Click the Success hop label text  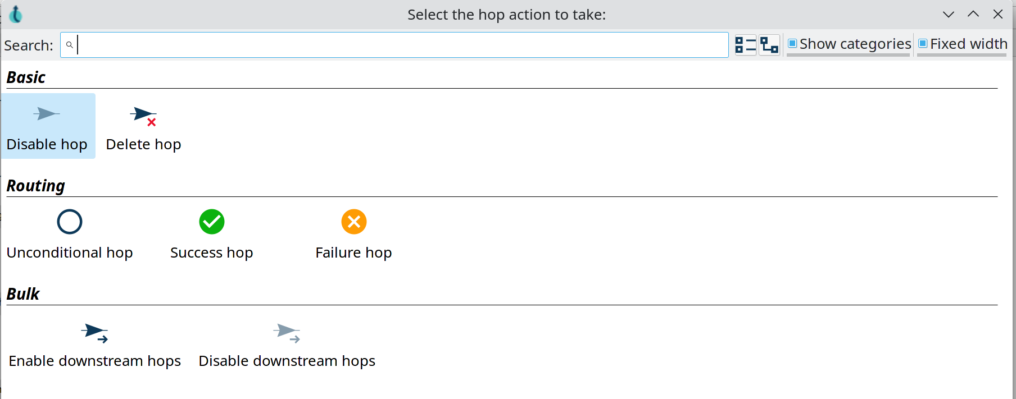[212, 253]
